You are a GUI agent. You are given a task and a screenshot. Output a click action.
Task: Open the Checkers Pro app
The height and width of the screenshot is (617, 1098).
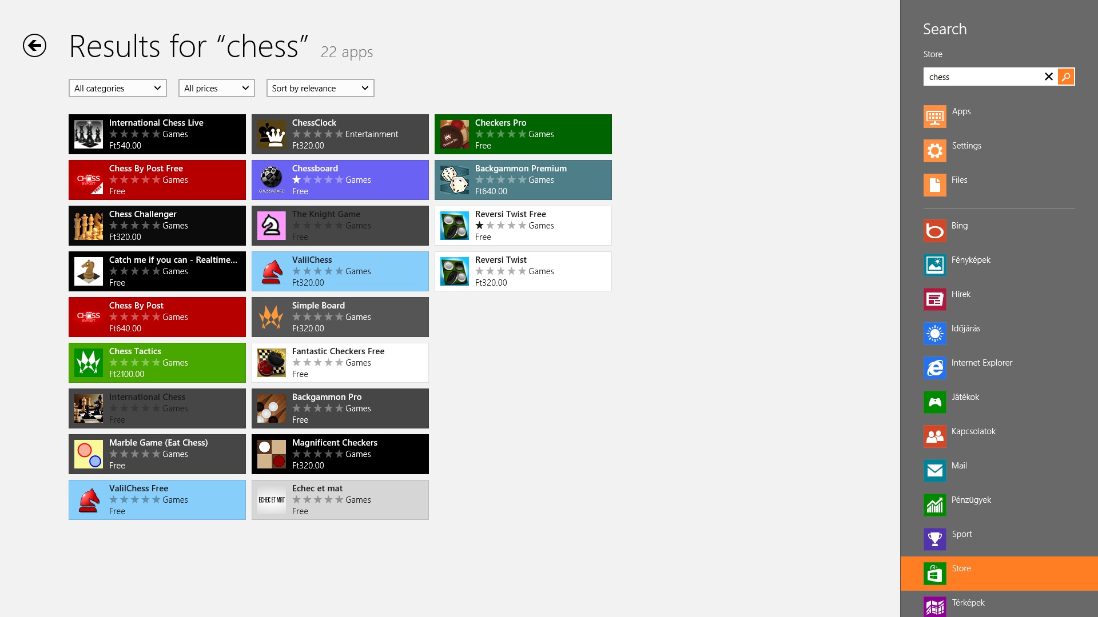[523, 134]
